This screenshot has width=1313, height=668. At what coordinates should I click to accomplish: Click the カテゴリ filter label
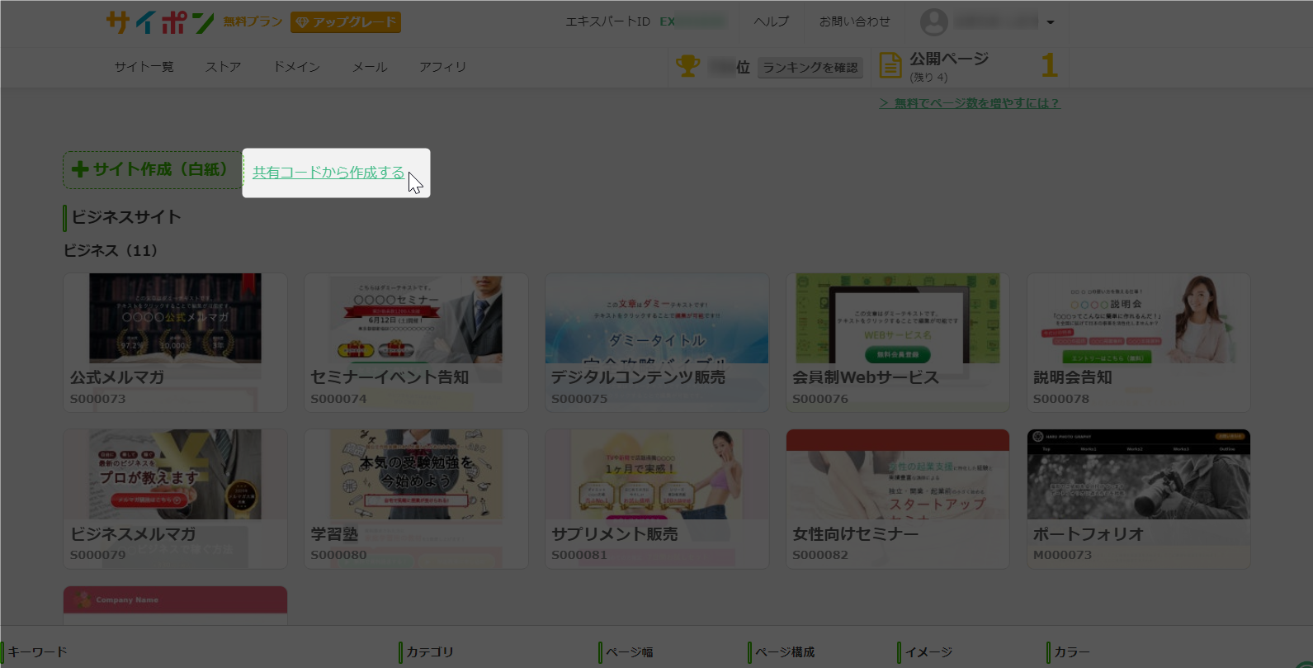coord(429,652)
